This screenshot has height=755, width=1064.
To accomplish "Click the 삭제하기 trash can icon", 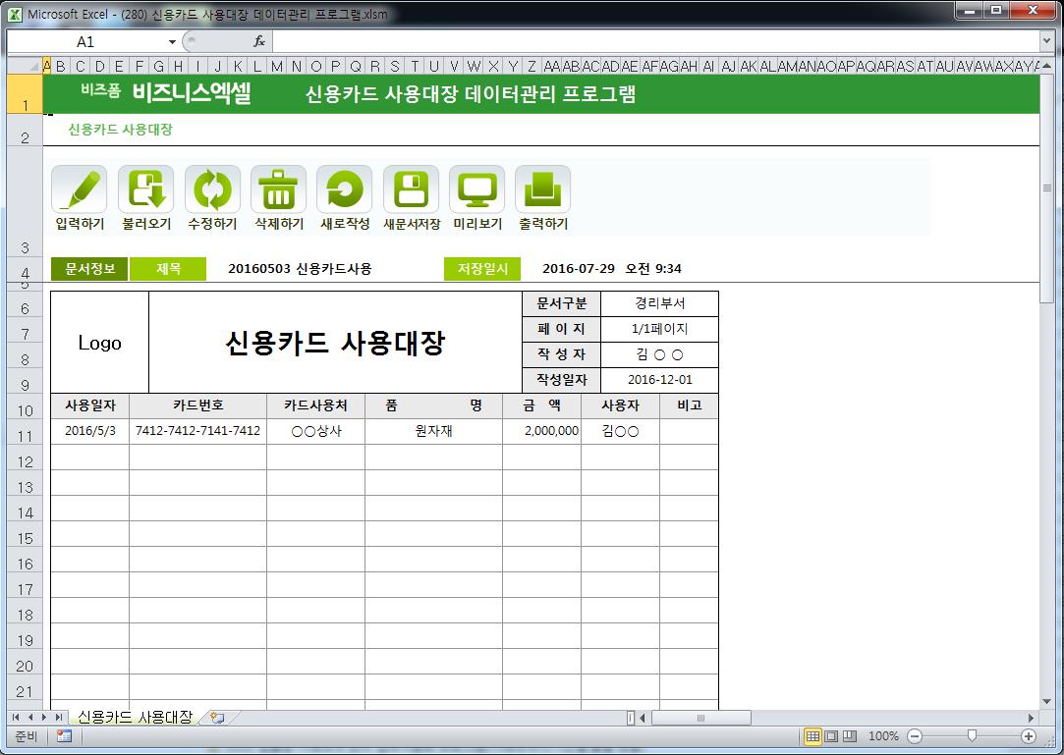I will click(x=278, y=189).
